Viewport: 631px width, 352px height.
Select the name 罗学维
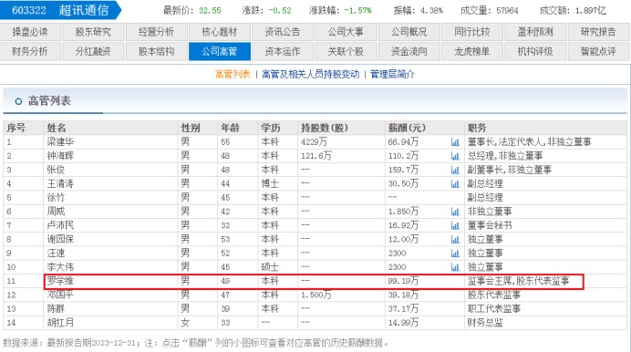(x=60, y=281)
